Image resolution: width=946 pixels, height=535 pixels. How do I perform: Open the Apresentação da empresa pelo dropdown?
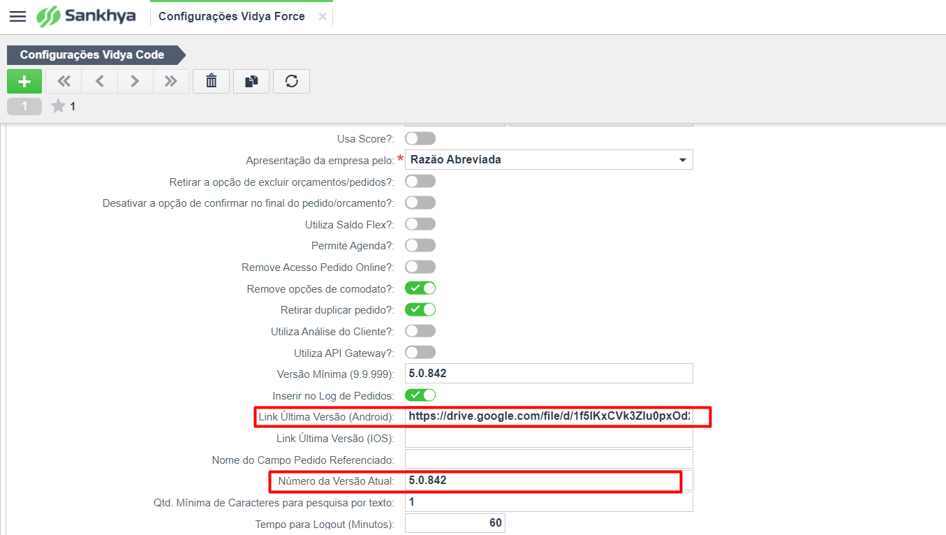click(549, 160)
